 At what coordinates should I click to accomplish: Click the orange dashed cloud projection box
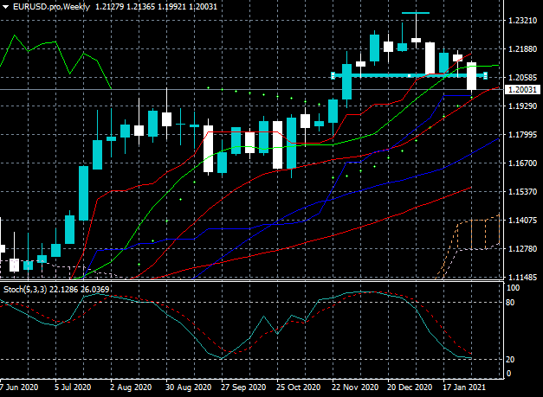(x=479, y=234)
